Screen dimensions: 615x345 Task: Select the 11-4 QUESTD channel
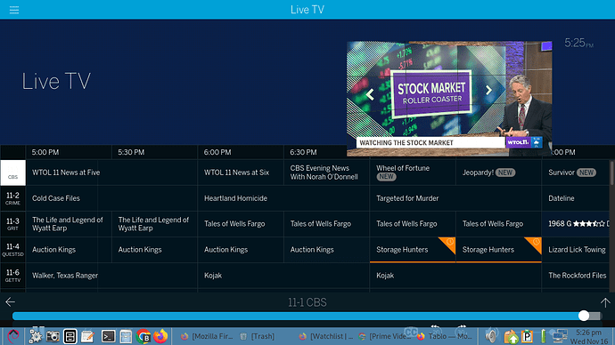pos(13,250)
